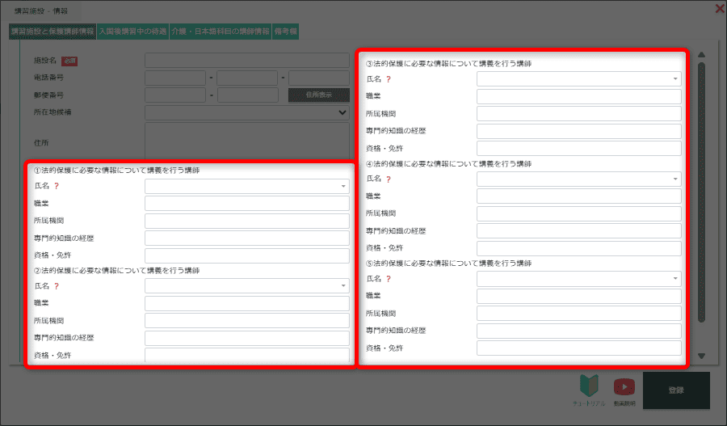Click second 電話番号 input box

(x=247, y=78)
